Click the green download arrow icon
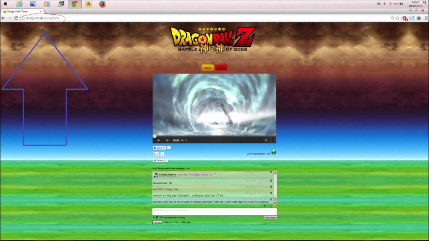 (274, 152)
